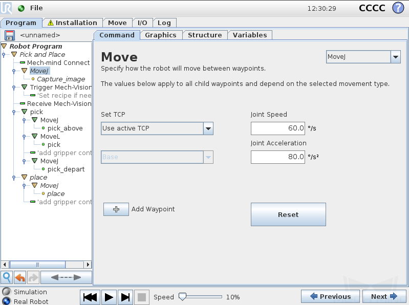Select the Capture_image waypoint
Image resolution: width=409 pixels, height=305 pixels.
click(x=61, y=79)
